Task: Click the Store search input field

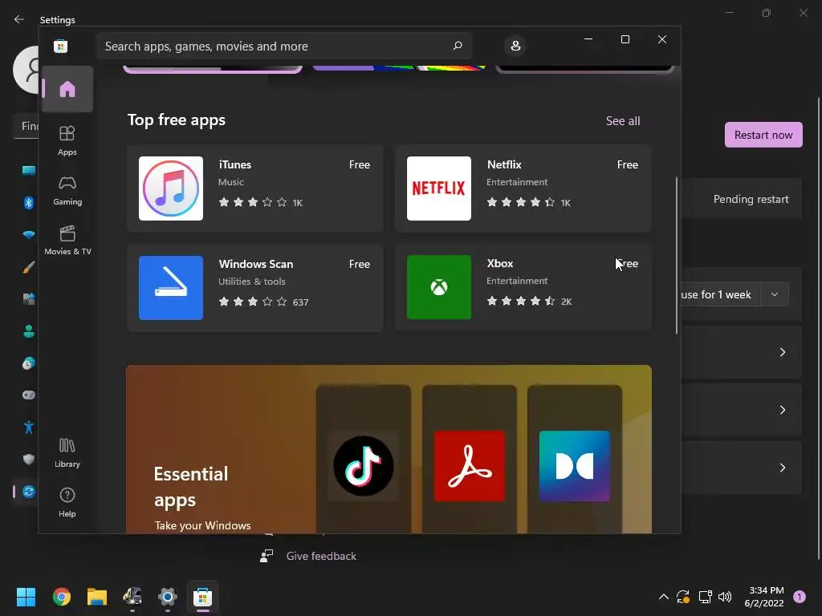Action: [283, 46]
